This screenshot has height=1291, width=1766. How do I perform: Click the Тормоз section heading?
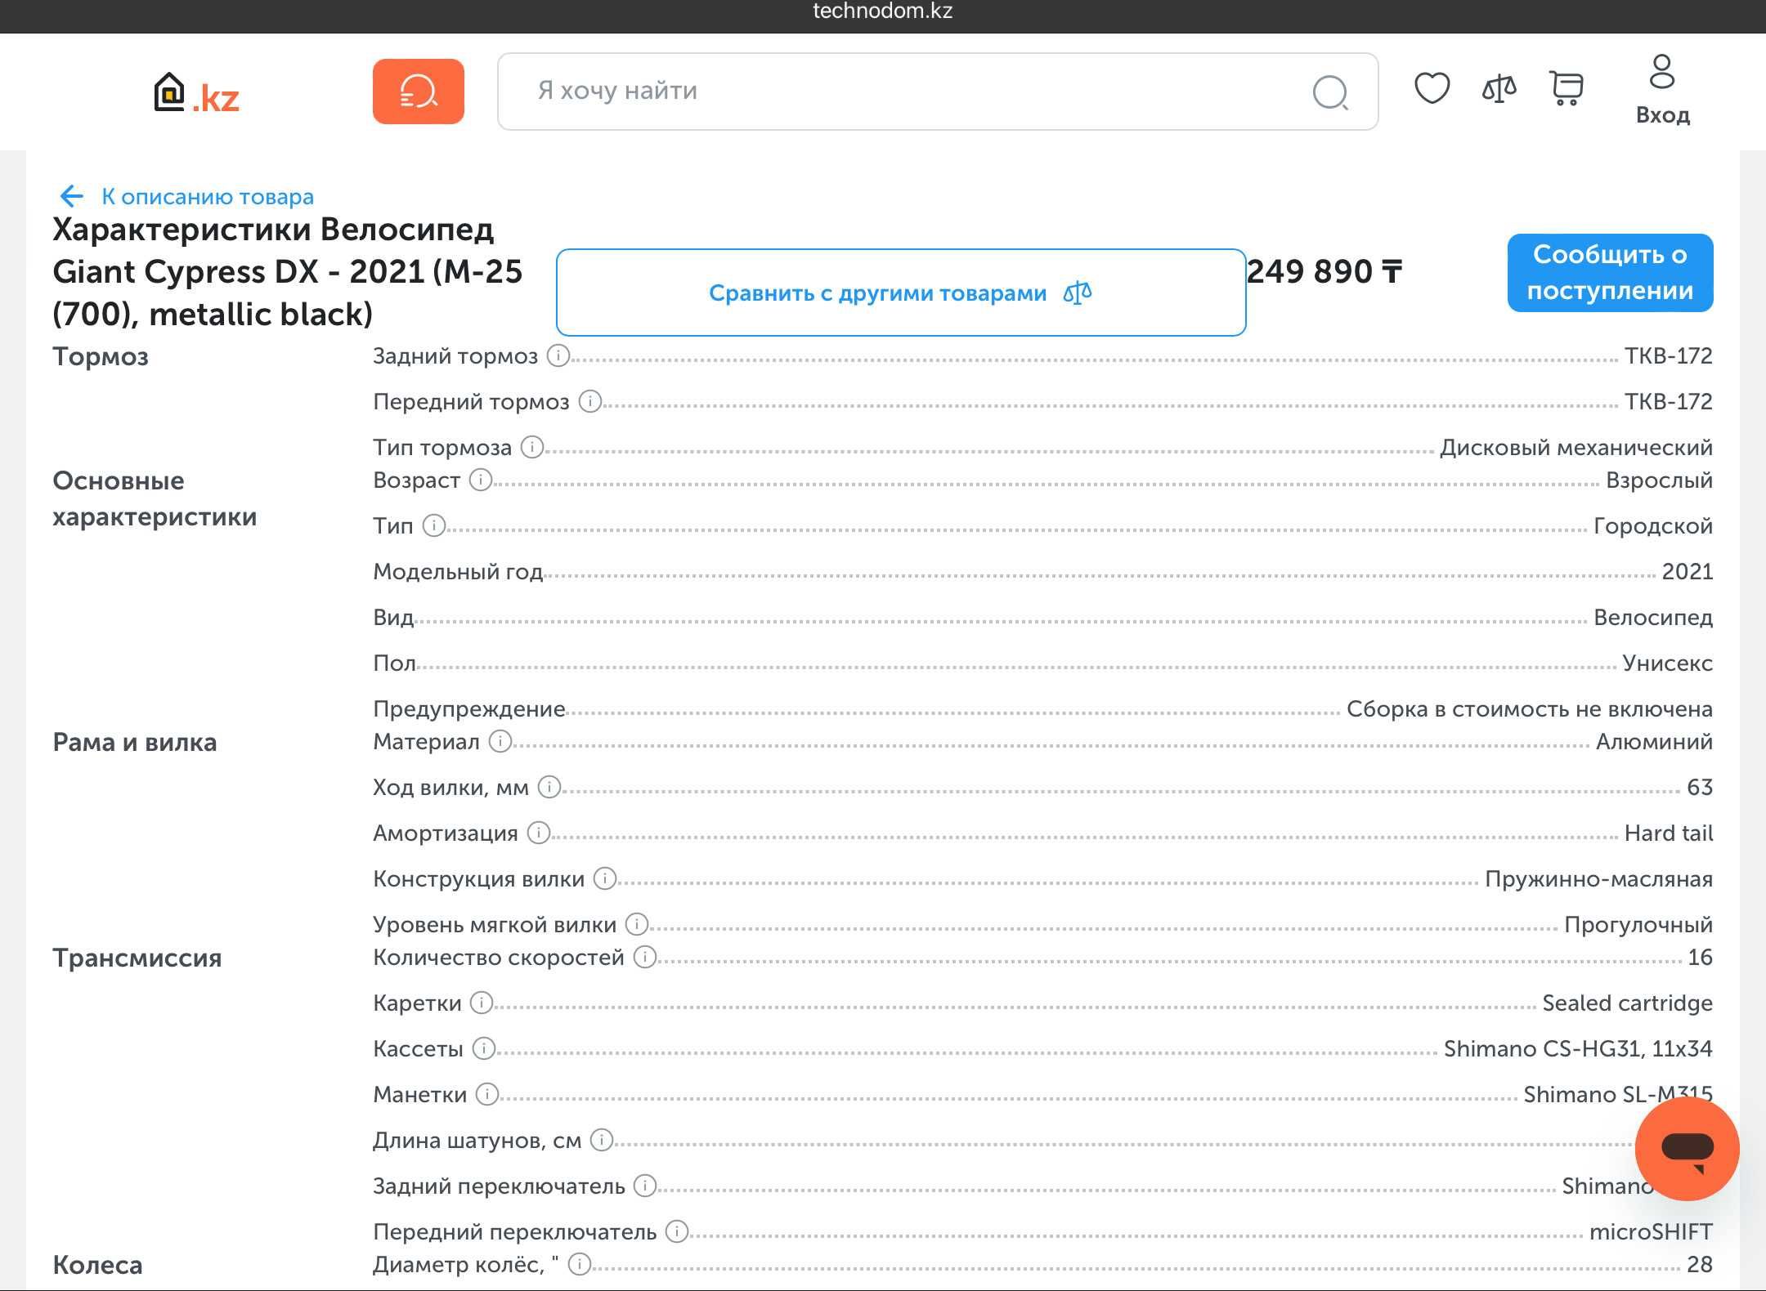pyautogui.click(x=101, y=357)
